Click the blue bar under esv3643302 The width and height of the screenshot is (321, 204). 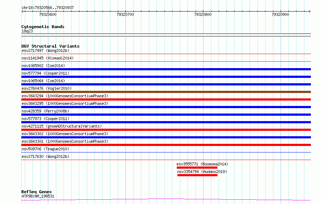tap(166, 137)
